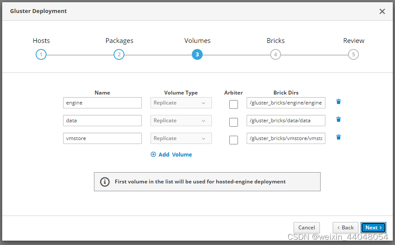Open Volume Type dropdown for vmstore

tap(181, 139)
